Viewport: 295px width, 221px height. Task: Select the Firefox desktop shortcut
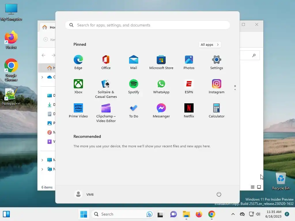point(11,40)
